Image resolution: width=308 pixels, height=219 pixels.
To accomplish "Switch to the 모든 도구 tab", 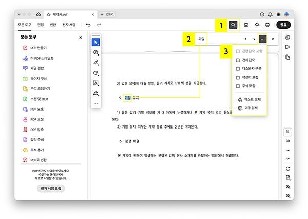I will (x=25, y=25).
